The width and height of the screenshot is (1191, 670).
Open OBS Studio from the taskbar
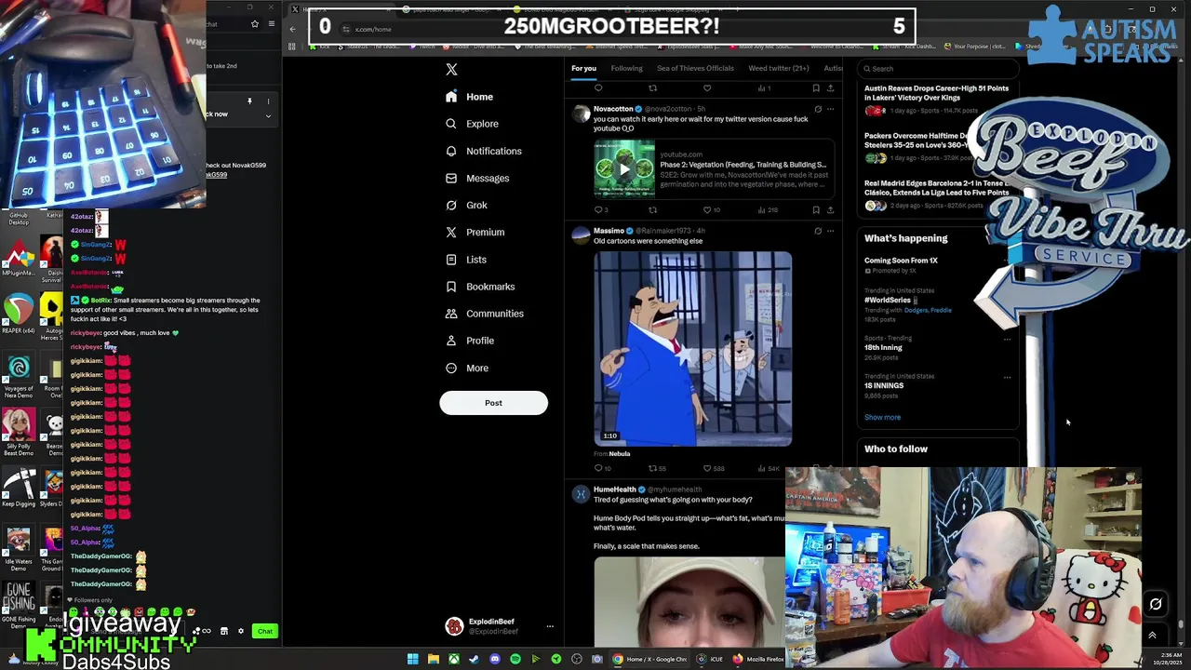click(576, 659)
